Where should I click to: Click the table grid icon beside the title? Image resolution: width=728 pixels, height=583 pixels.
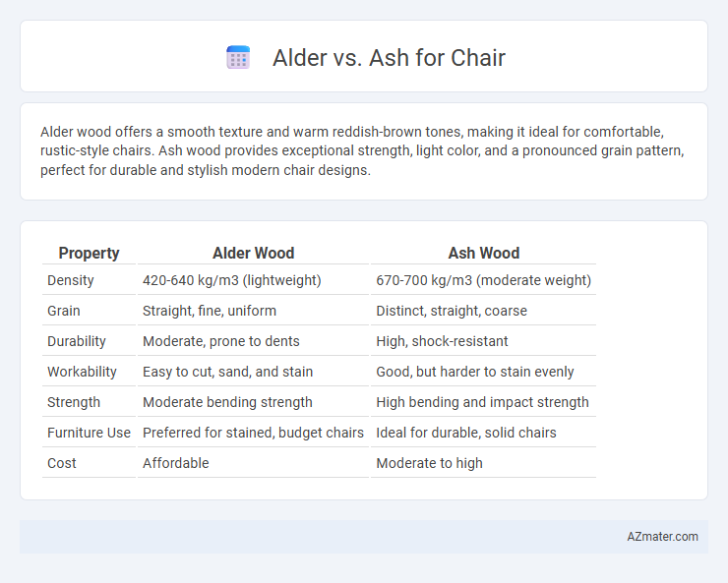tap(238, 57)
